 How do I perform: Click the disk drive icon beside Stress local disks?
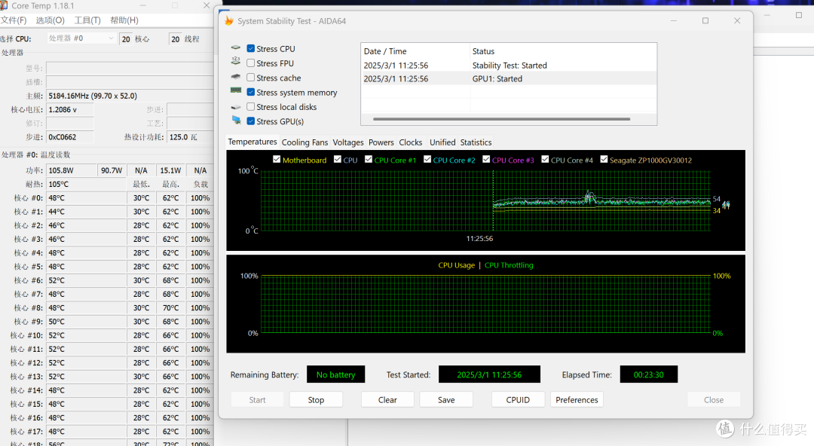(x=236, y=107)
